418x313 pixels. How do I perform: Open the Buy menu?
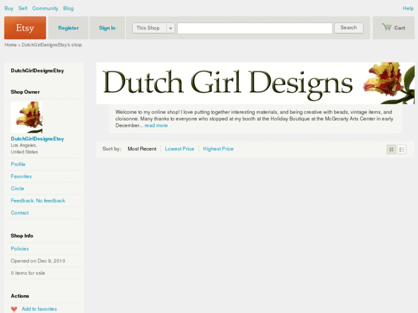pyautogui.click(x=9, y=8)
